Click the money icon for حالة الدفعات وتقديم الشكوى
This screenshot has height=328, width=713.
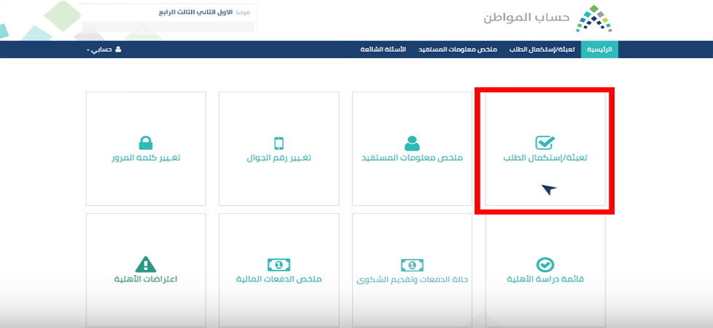(x=412, y=264)
